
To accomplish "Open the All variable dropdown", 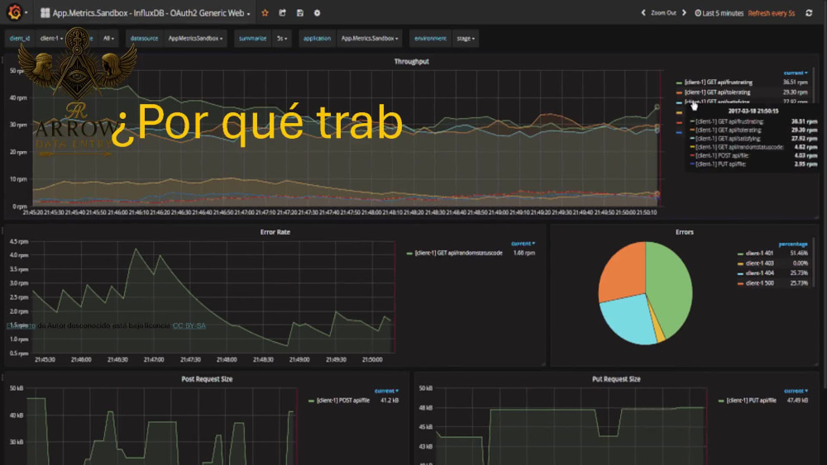I will [108, 39].
